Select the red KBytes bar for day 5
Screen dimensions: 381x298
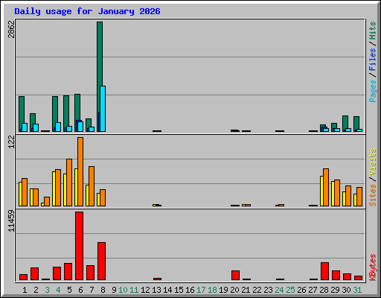pos(68,271)
